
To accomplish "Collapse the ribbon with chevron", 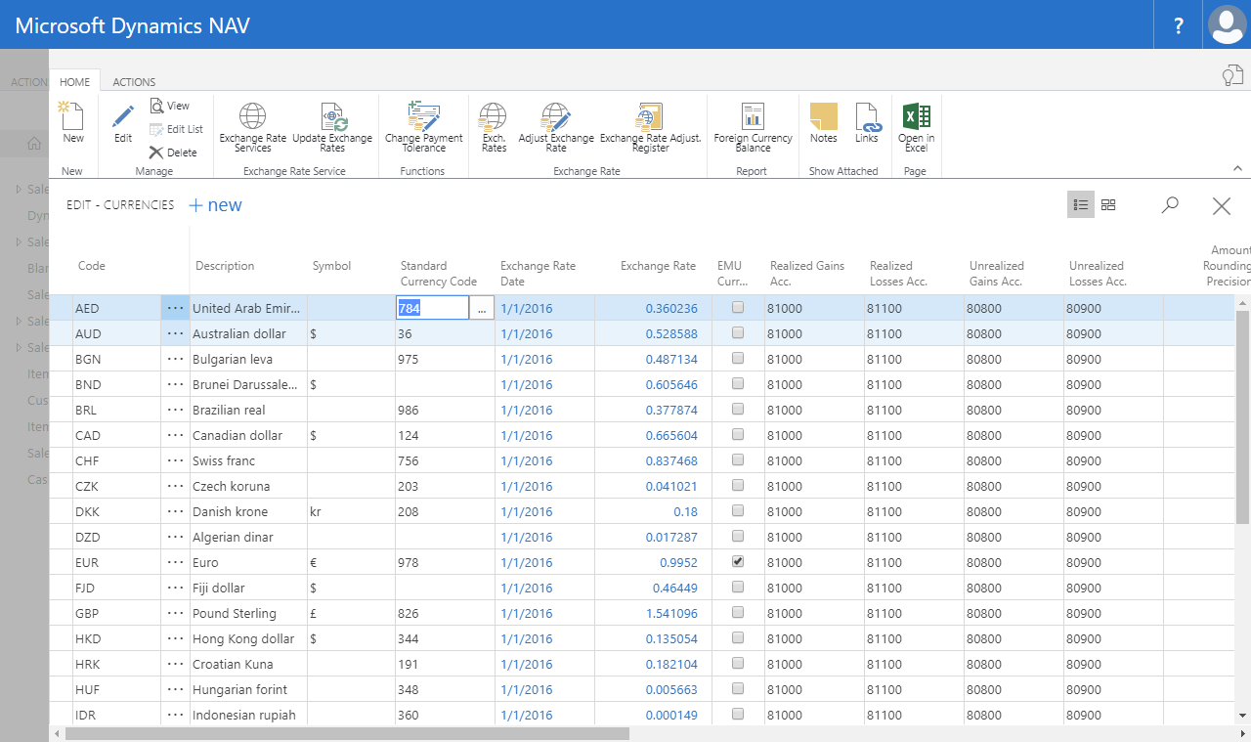I will coord(1236,168).
